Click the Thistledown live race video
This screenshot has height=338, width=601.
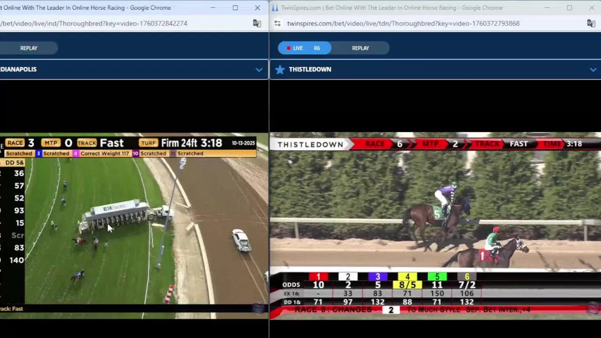tap(435, 225)
